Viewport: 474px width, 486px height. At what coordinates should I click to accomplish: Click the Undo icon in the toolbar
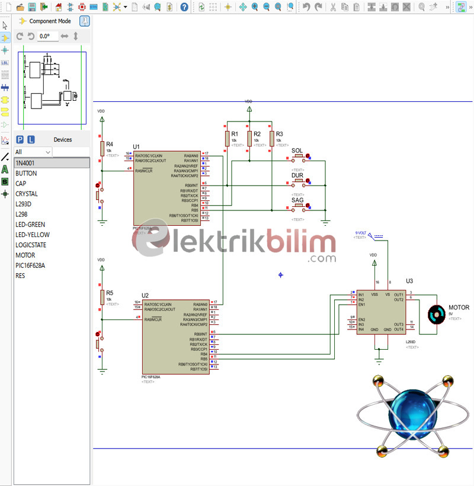coord(306,7)
